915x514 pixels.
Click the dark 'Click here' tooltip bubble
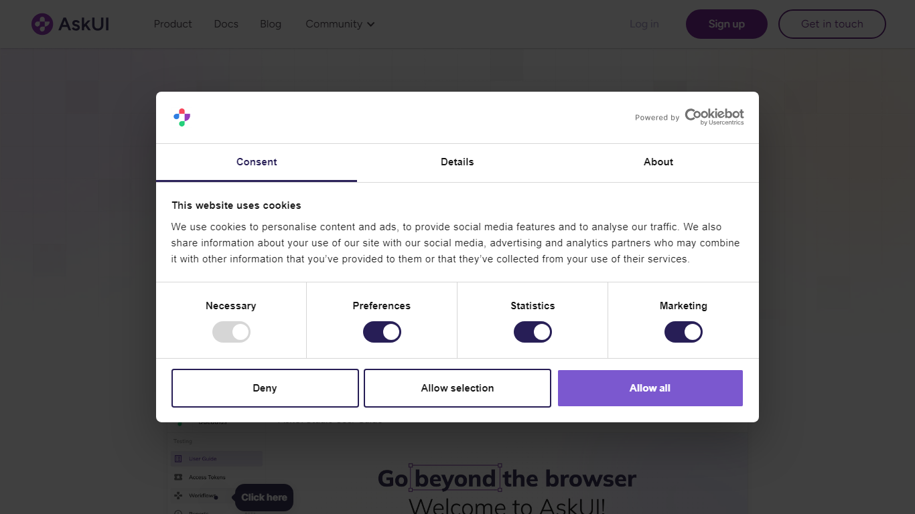click(x=264, y=497)
